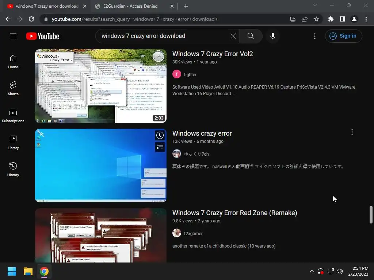Open YouTube settings three-dot menu

click(315, 36)
